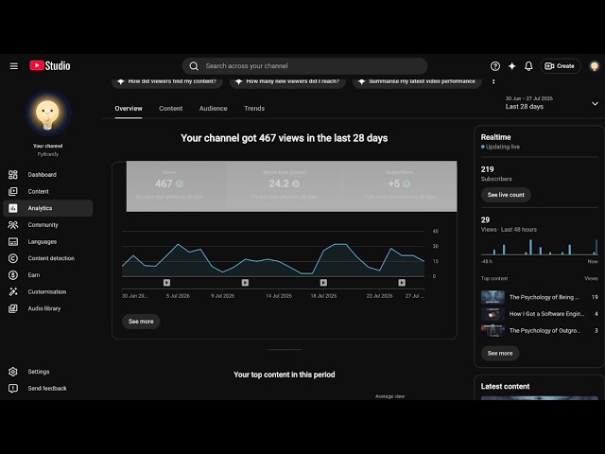
Task: Click the video marker under 18 Jul 2026
Action: tap(323, 283)
